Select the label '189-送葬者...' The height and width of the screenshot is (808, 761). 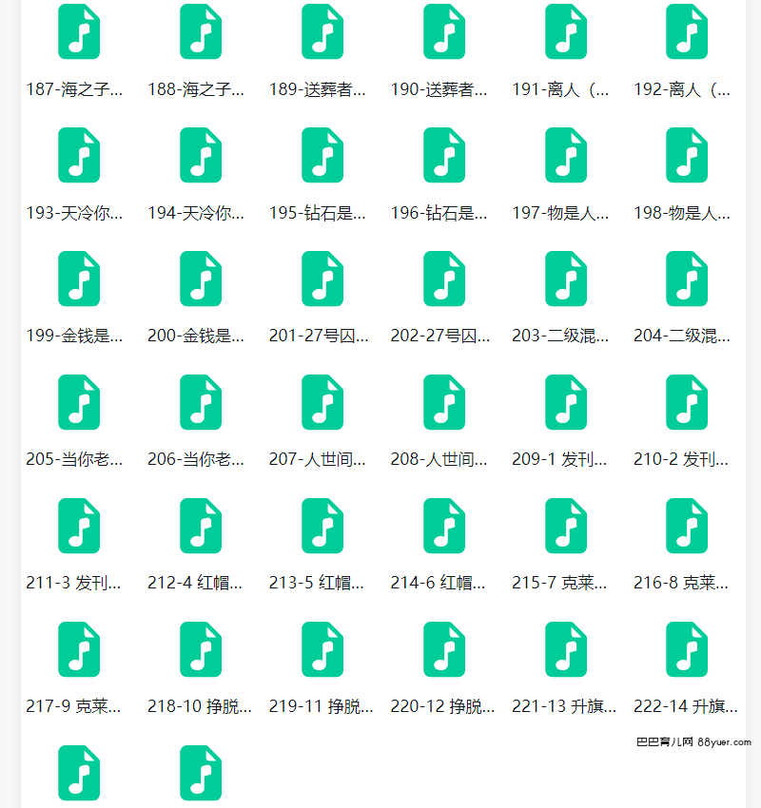point(318,89)
